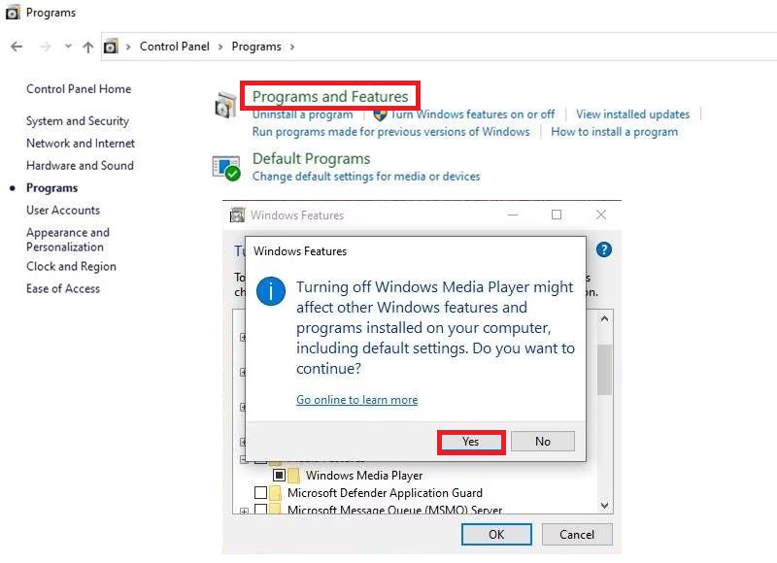Click the Microsoft Defender Application Guard folder icon

[275, 493]
